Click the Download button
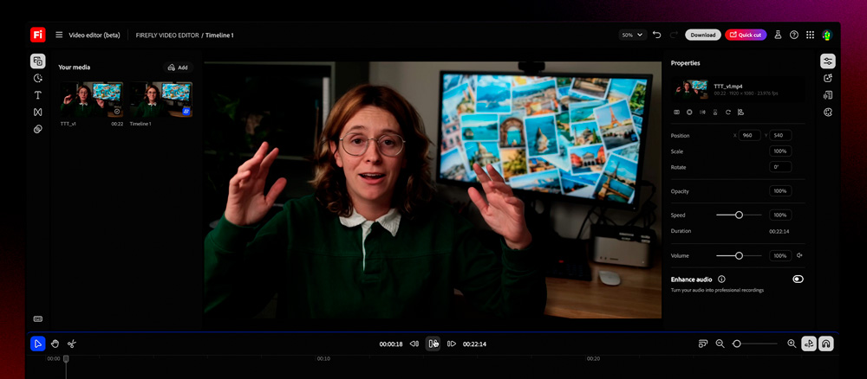 click(703, 35)
